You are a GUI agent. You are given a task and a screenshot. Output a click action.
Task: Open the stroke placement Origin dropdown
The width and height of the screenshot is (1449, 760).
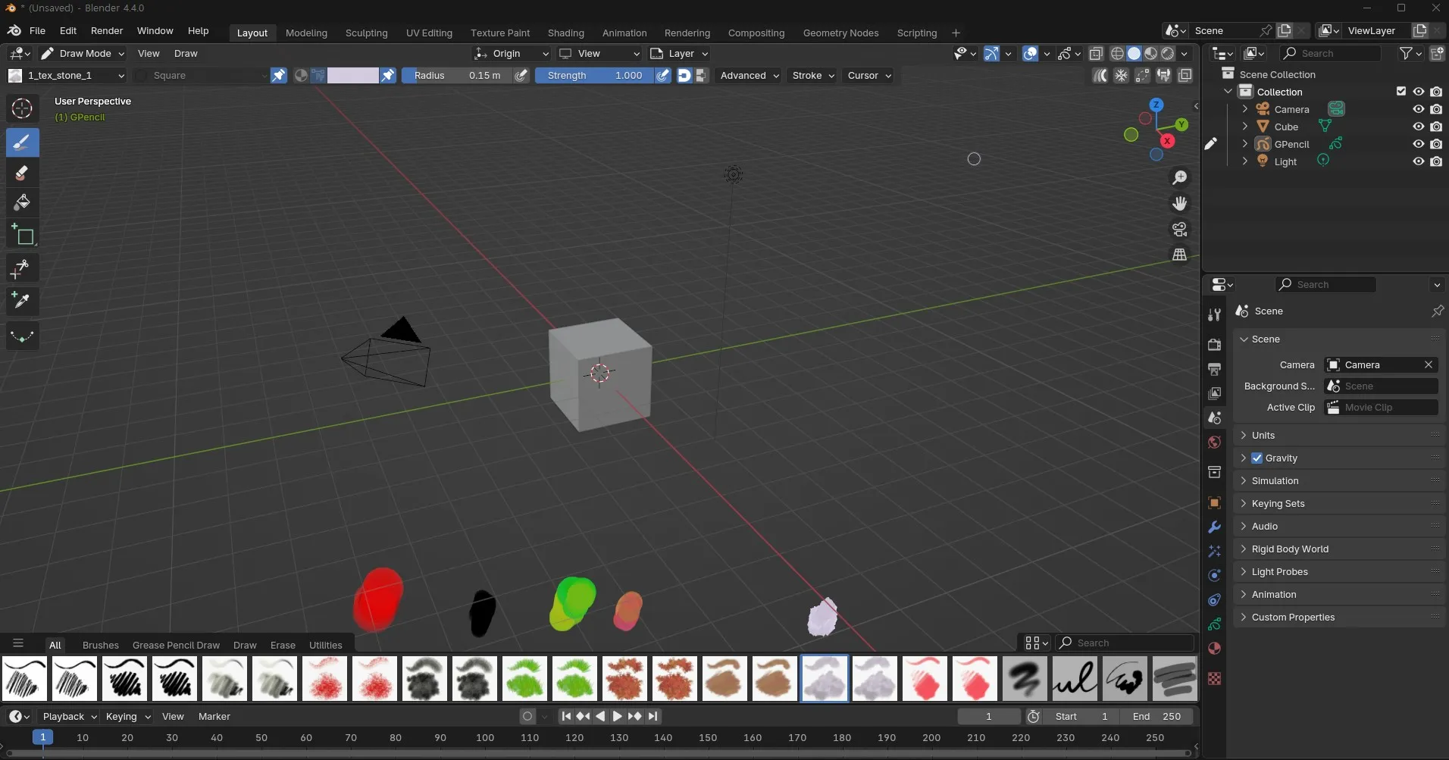coord(511,53)
